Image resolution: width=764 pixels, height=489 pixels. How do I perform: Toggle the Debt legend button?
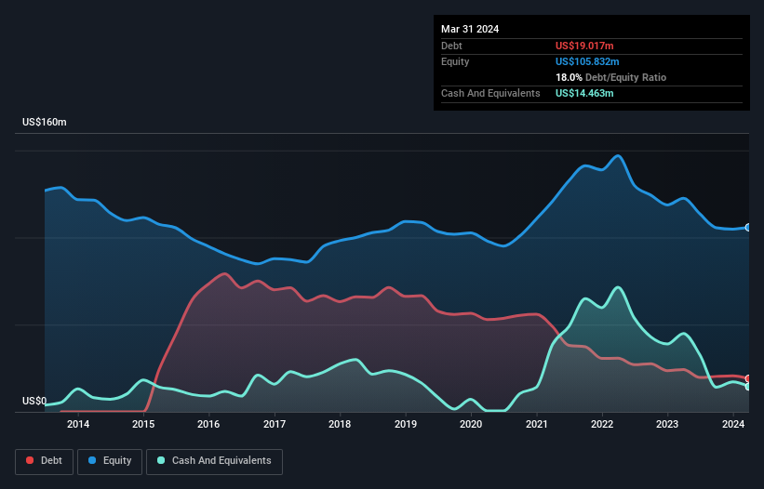[x=45, y=461]
